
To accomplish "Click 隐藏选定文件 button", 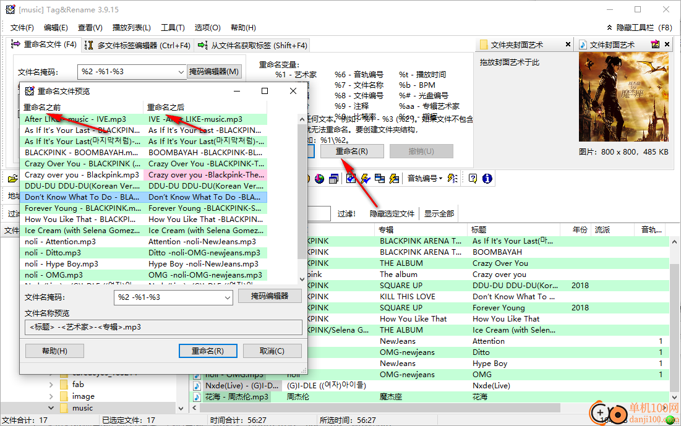I will point(392,214).
